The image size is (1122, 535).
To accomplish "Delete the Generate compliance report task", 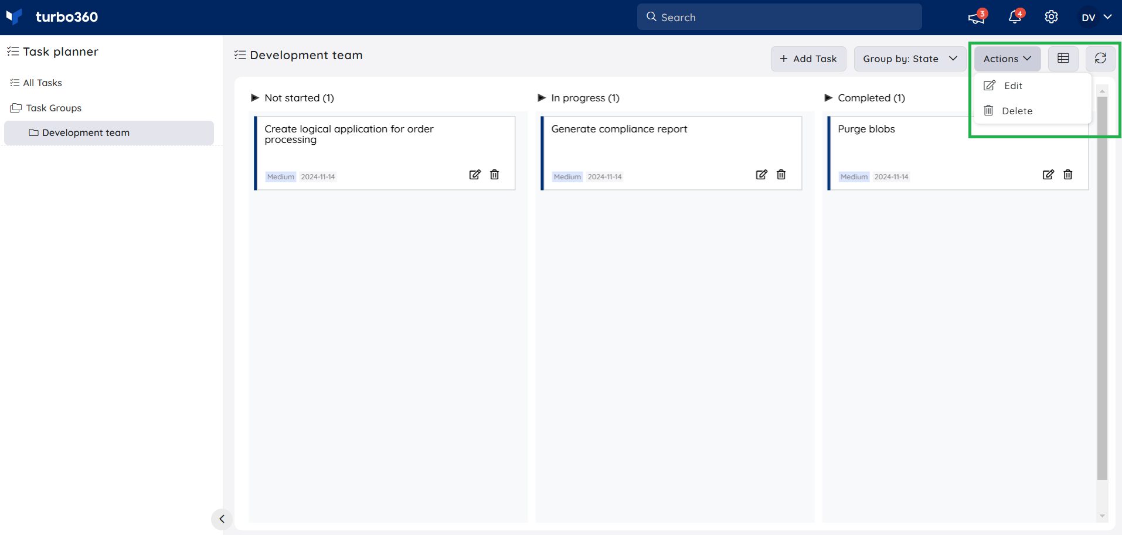I will (x=781, y=175).
